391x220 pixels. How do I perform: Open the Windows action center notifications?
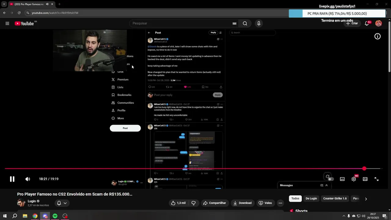(385, 216)
